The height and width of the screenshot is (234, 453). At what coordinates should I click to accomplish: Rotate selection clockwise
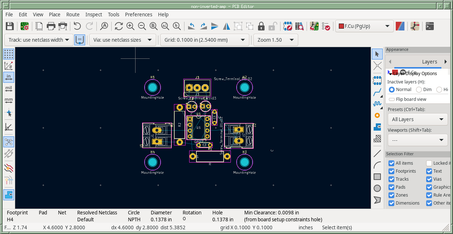click(x=203, y=26)
